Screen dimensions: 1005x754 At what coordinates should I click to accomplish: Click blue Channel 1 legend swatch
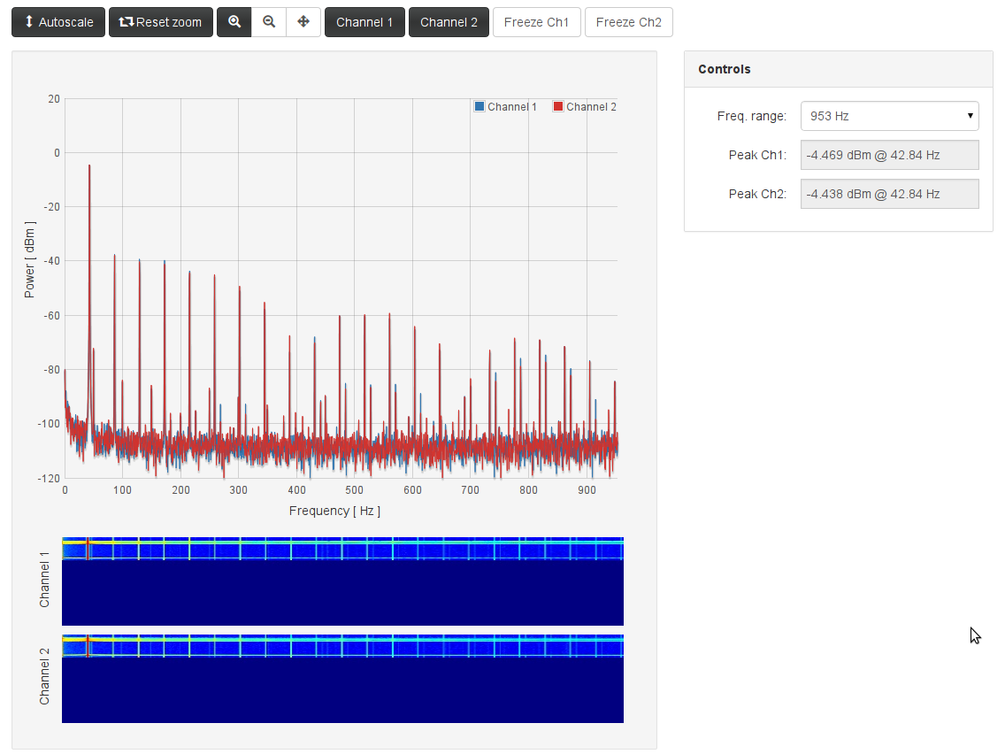pos(479,107)
